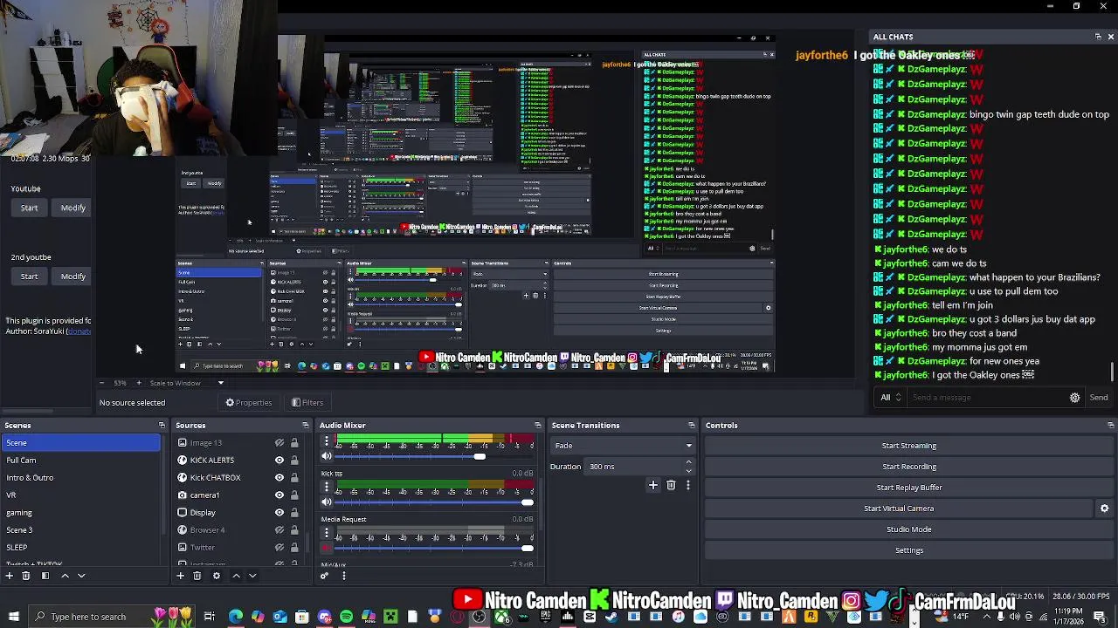Viewport: 1118px width, 628px height.
Task: Mute the Kick tts audio channel
Action: click(327, 502)
